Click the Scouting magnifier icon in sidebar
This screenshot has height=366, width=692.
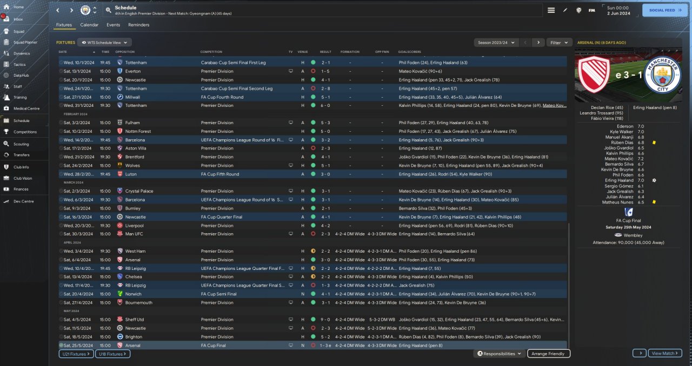pyautogui.click(x=7, y=144)
